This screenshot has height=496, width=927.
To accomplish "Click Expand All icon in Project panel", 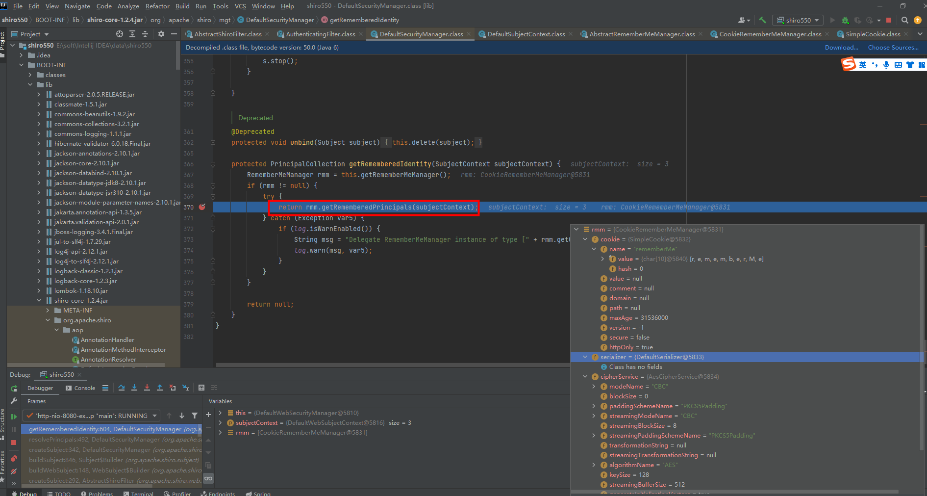I will click(132, 34).
